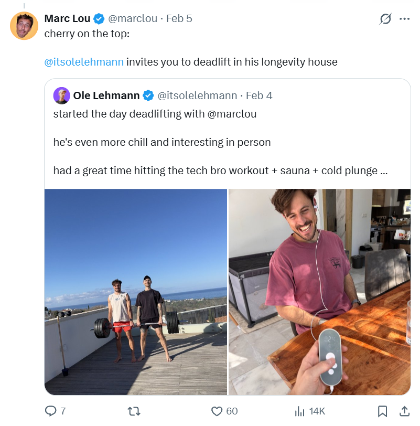Open Ole Lehmann's small avatar
The height and width of the screenshot is (426, 420).
(62, 95)
